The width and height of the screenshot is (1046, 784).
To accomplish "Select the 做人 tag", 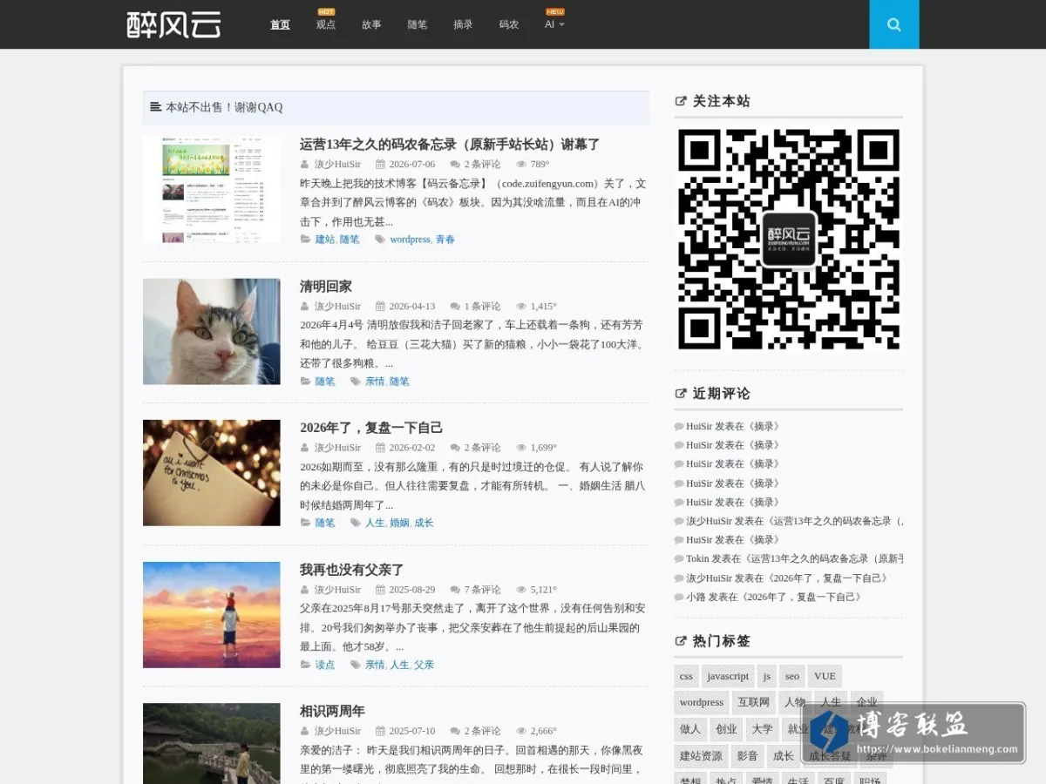I will (x=690, y=729).
